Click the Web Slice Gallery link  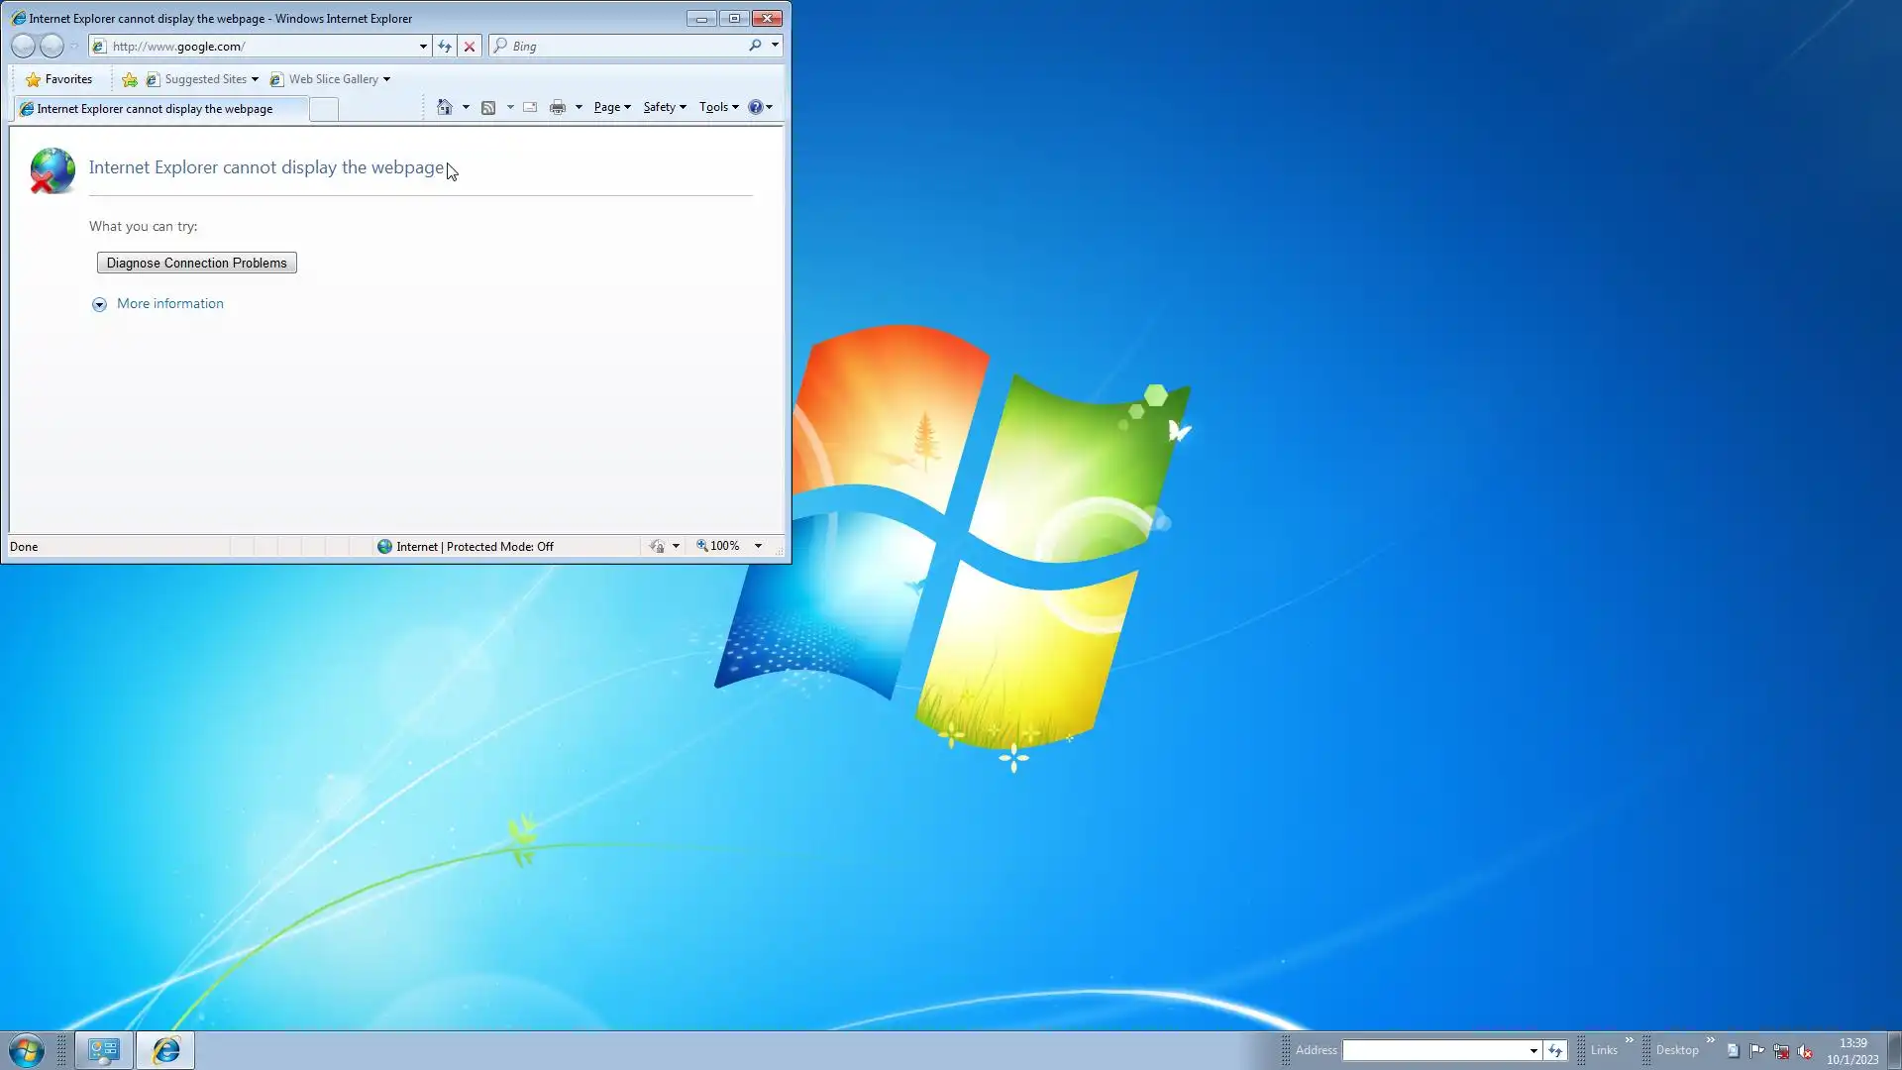tap(333, 79)
